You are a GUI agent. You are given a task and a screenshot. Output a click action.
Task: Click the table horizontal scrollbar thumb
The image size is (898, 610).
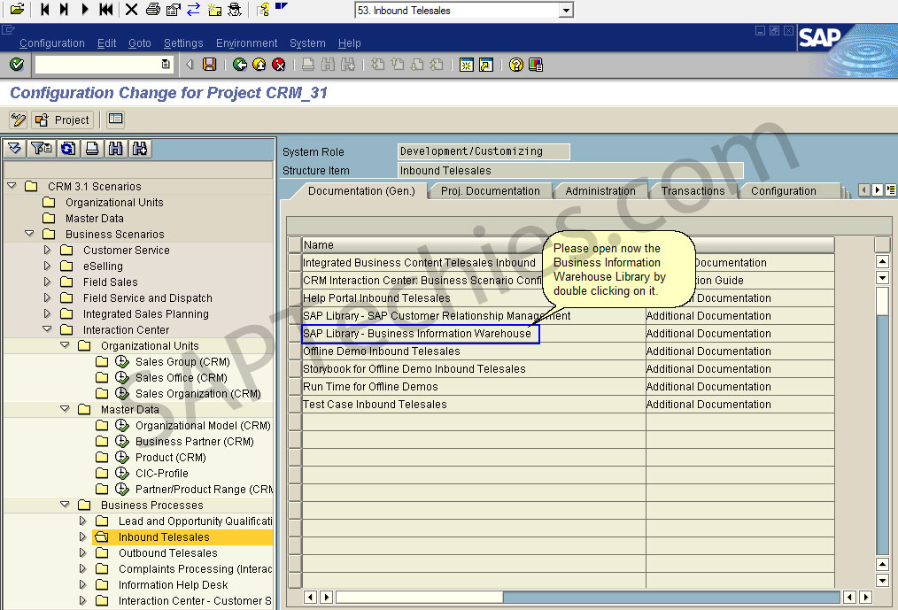click(419, 597)
